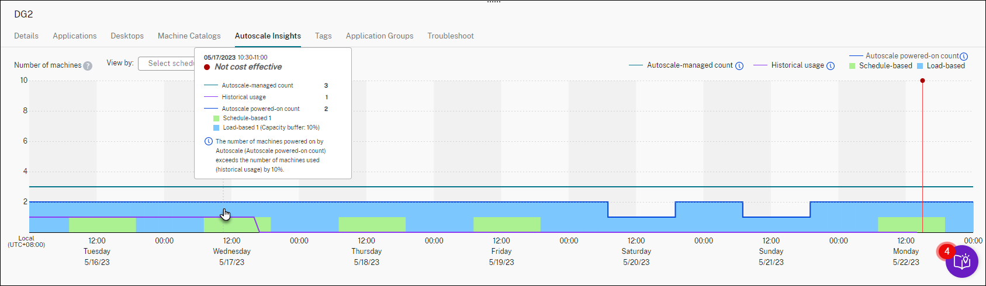This screenshot has width=986, height=286.
Task: Click the Number of machines help icon
Action: [88, 66]
